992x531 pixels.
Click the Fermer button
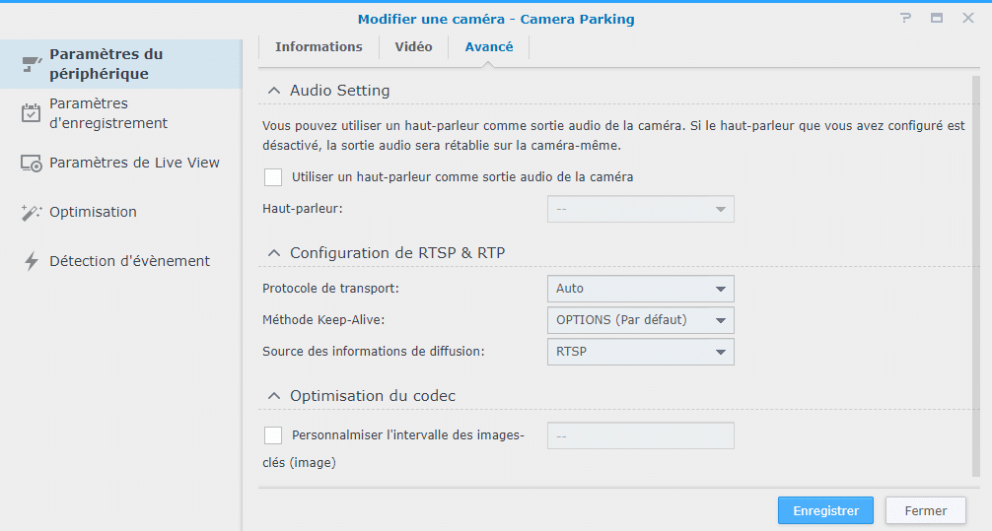926,510
